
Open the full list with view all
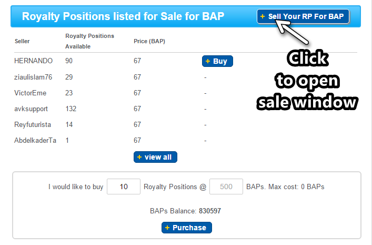[155, 157]
